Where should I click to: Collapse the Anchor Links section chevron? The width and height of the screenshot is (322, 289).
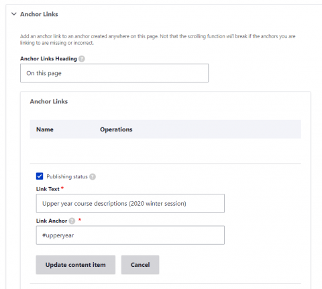click(x=14, y=14)
